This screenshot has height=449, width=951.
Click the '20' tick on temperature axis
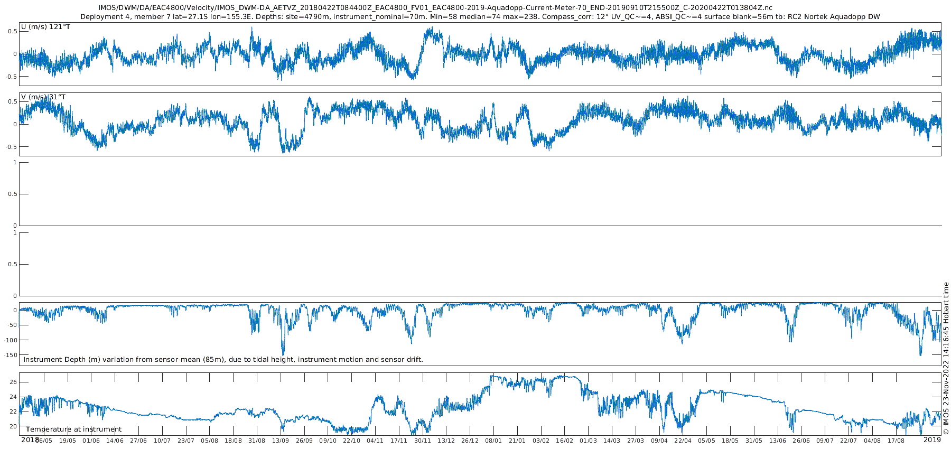[14, 426]
